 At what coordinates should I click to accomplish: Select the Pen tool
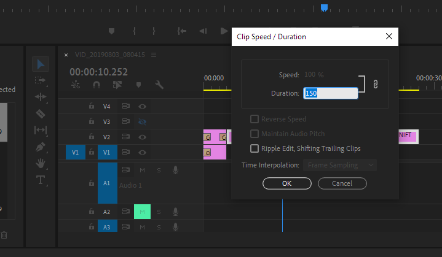(x=41, y=147)
